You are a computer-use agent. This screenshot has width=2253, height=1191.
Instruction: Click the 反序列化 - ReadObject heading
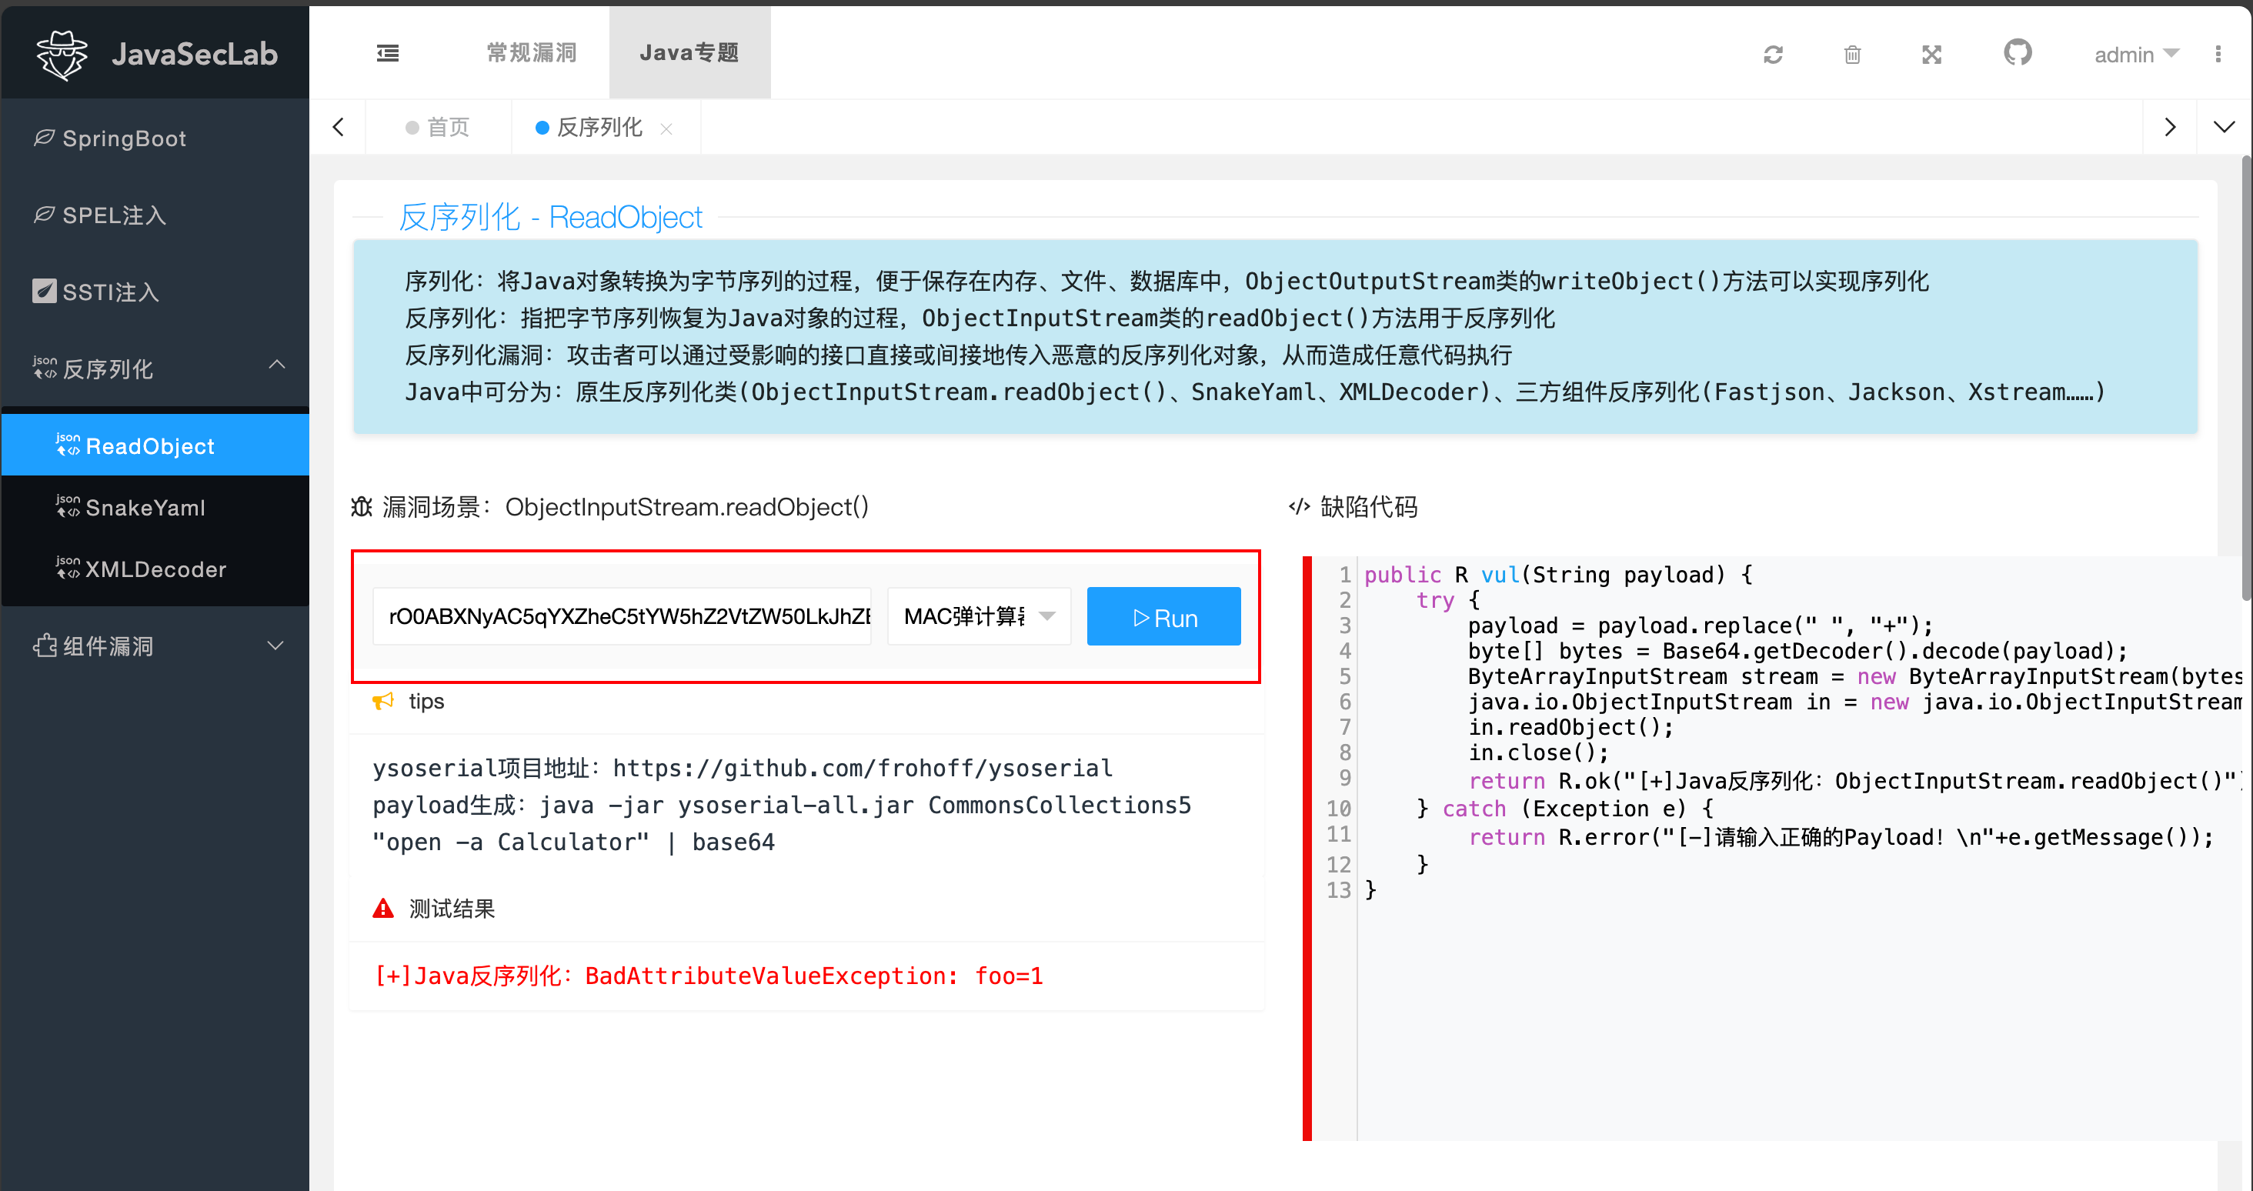tap(550, 217)
